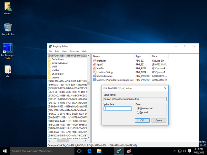The width and height of the screenshot is (207, 155).
Task: Click the red cube taskbar app icon
Action: pos(129,151)
